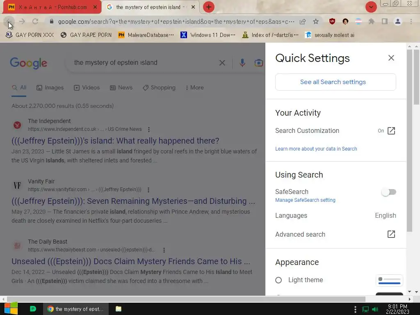The width and height of the screenshot is (420, 315).
Task: Open File Explorer folder in taskbar
Action: click(x=119, y=309)
